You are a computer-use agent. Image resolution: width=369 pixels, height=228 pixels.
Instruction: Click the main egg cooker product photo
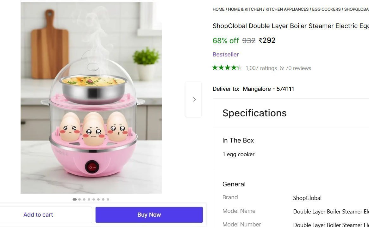91,98
